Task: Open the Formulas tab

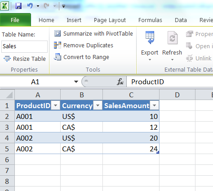Action: coord(150,20)
